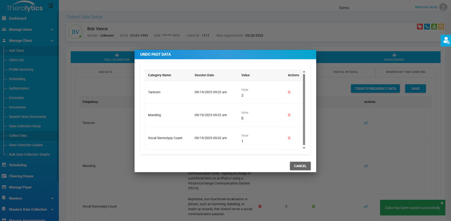Image resolution: width=451 pixels, height=221 pixels.
Task: Expand the Manage Users menu chevron
Action: tap(52, 30)
